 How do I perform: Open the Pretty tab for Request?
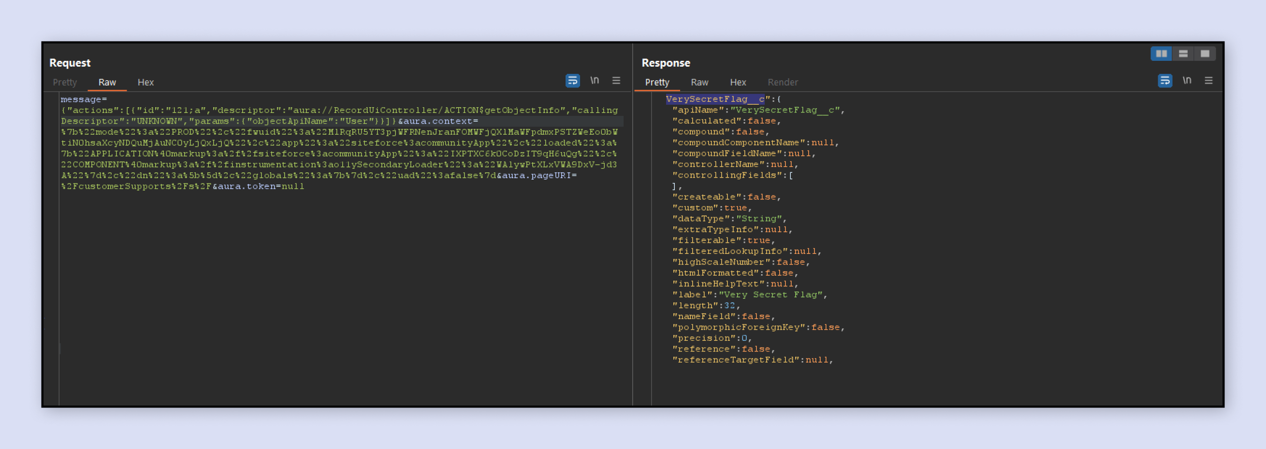click(x=64, y=82)
